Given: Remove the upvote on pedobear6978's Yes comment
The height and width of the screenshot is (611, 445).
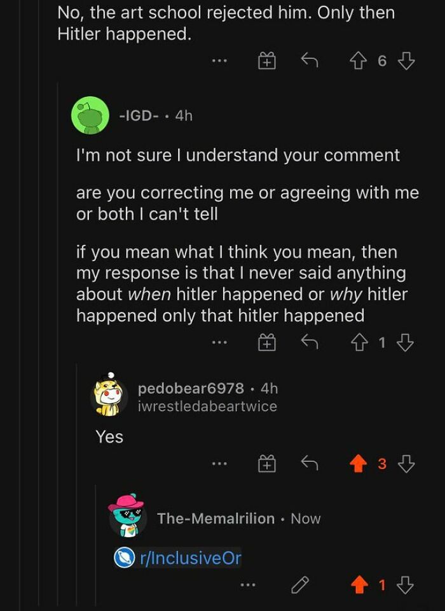Looking at the screenshot, I should pos(359,463).
